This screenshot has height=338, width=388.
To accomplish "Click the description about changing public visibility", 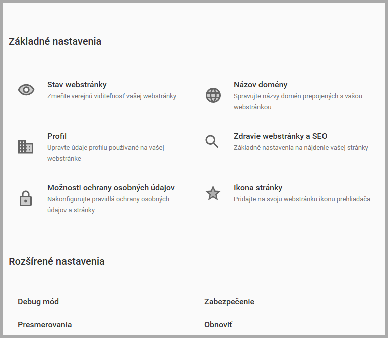I will click(x=112, y=96).
